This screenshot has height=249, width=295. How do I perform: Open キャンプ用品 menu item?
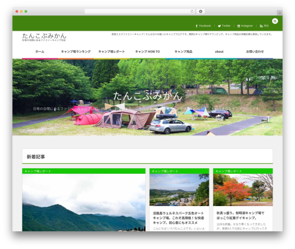coord(183,52)
